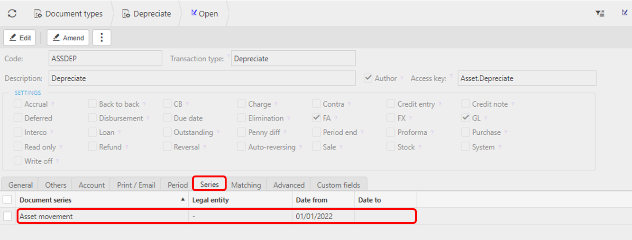Click the Access key field
This screenshot has height=240, width=632.
pyautogui.click(x=527, y=78)
